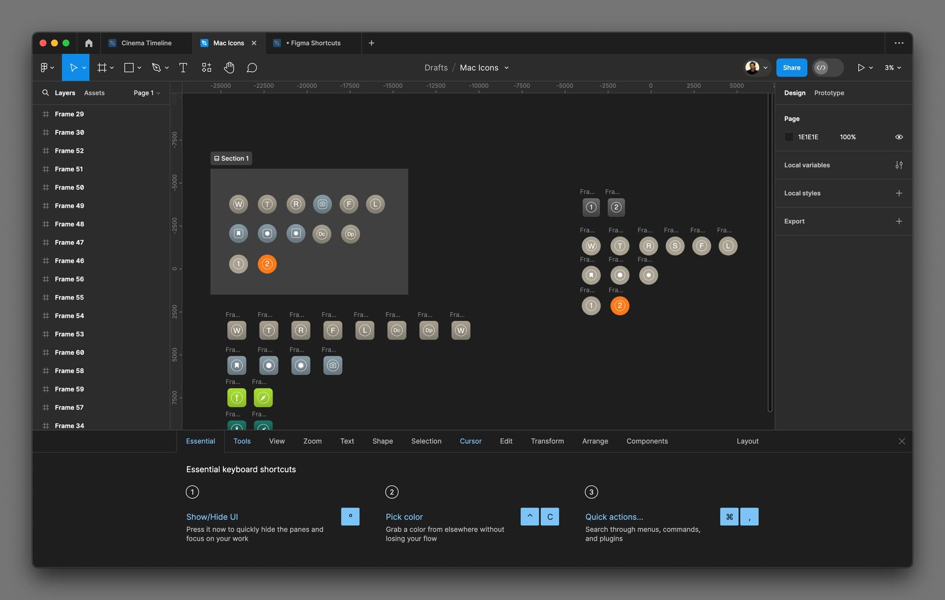945x600 pixels.
Task: Open shape tools dropdown arrow
Action: (x=139, y=68)
